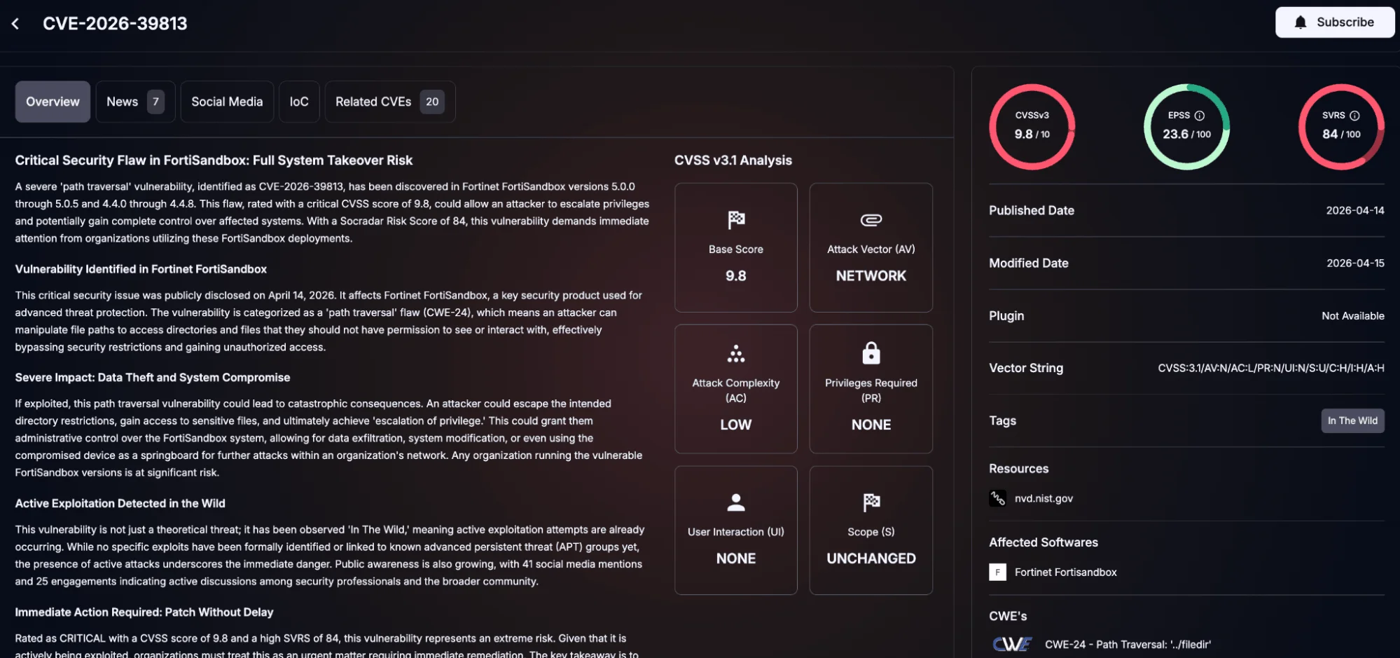Open the nvd.nist.gov resource link

point(1044,498)
